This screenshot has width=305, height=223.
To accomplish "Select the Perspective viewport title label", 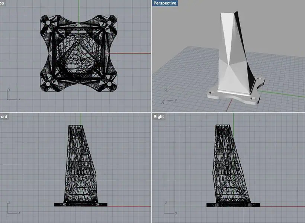I will [x=164, y=3].
